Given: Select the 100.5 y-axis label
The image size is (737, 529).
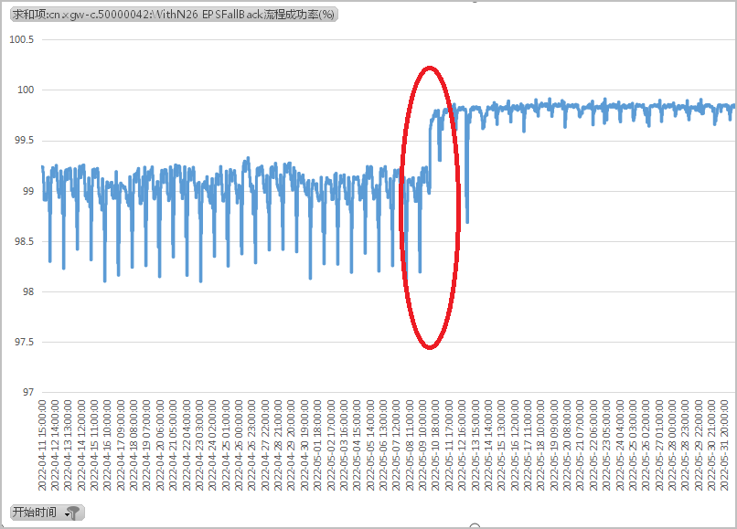Looking at the screenshot, I should coord(22,39).
